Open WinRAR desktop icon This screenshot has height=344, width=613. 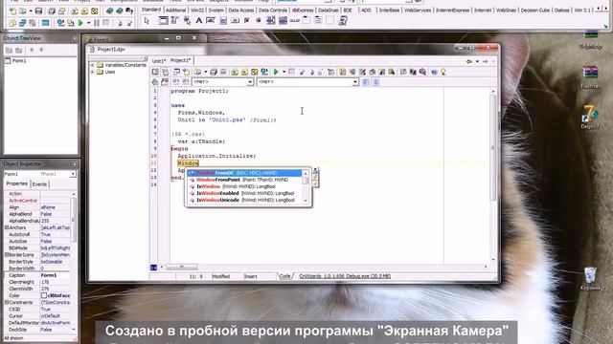pyautogui.click(x=590, y=76)
